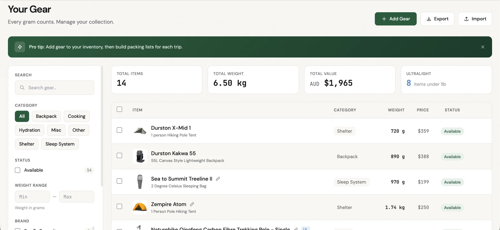Export the gear collection
The width and height of the screenshot is (500, 230).
pyautogui.click(x=437, y=19)
